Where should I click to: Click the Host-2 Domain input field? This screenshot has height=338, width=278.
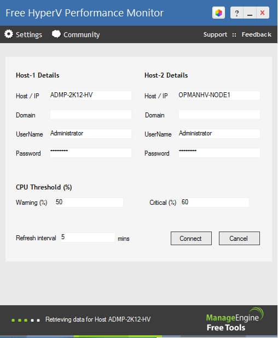(219, 115)
